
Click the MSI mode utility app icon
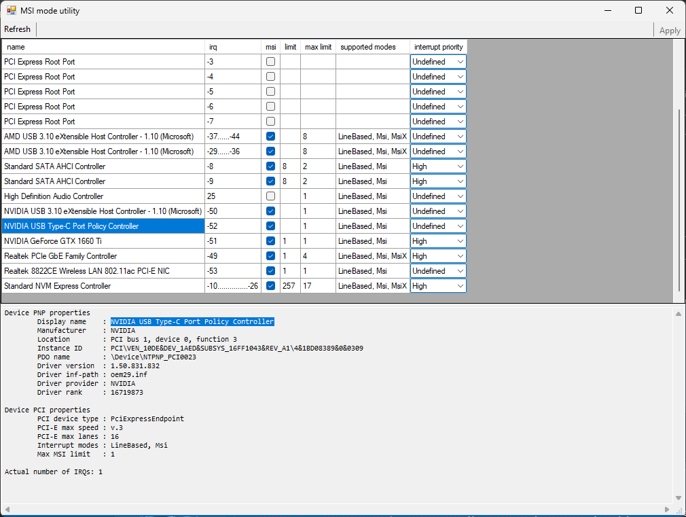(x=11, y=10)
